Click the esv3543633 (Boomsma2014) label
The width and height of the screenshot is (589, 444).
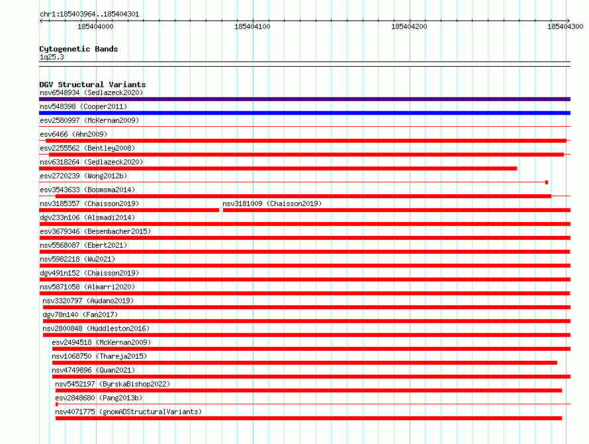point(87,190)
